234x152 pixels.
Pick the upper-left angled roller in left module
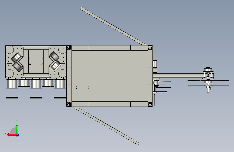[17, 57]
